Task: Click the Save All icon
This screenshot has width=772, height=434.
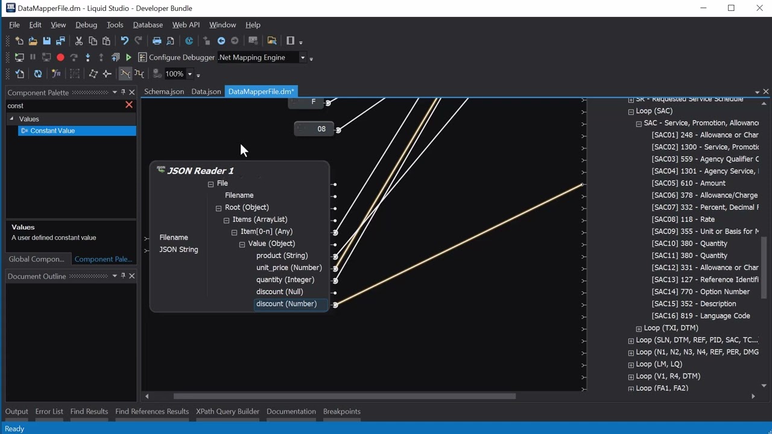Action: click(x=60, y=41)
